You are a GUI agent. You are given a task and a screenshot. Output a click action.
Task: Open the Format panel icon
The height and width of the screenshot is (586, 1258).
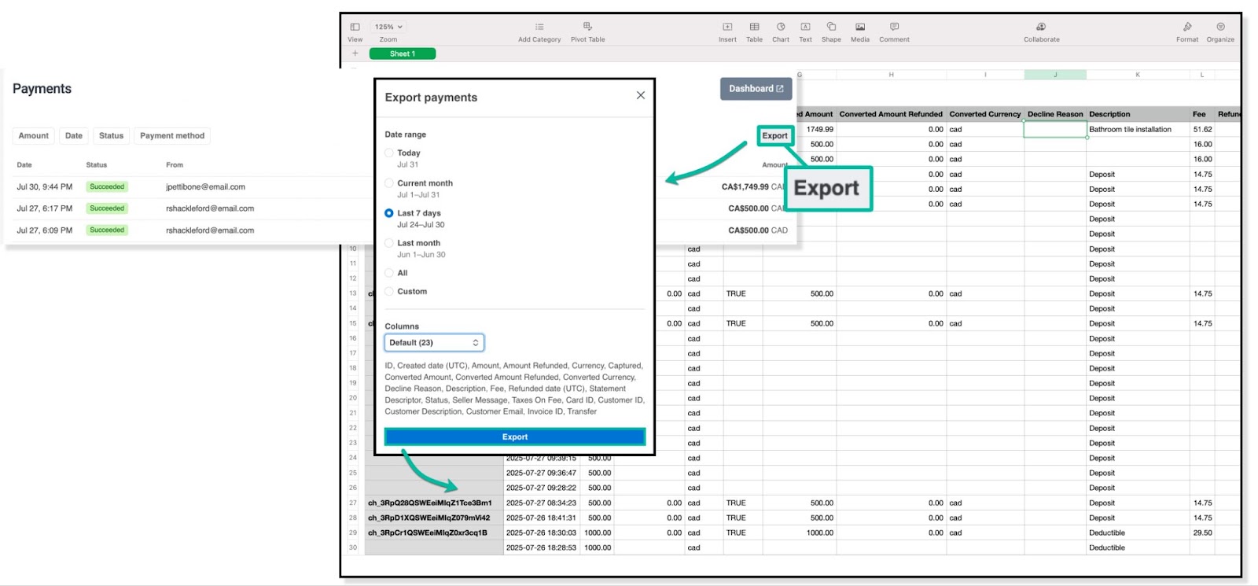[x=1187, y=27]
